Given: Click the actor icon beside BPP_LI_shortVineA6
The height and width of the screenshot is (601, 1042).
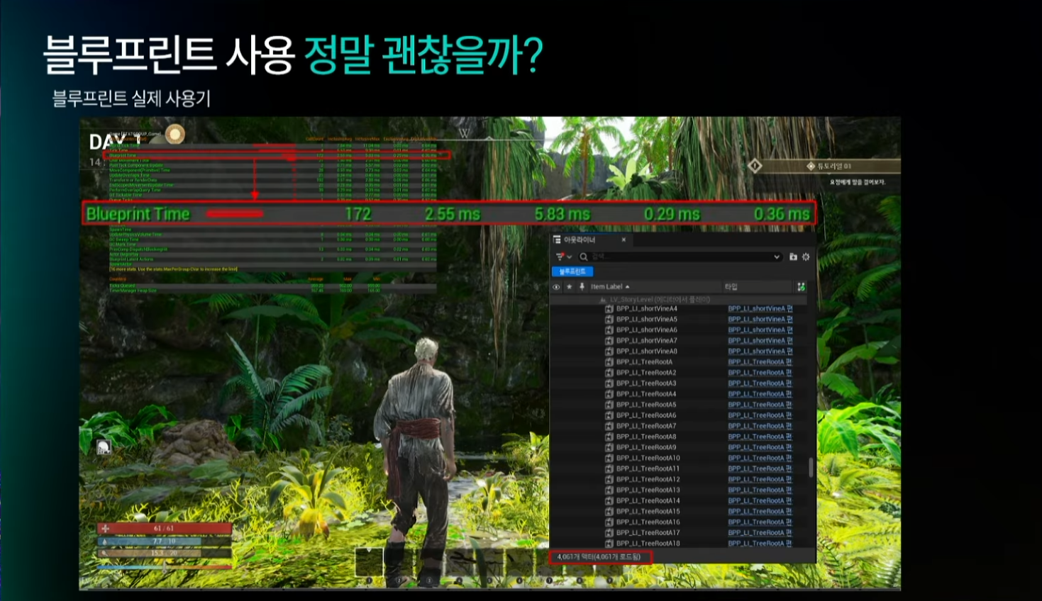Looking at the screenshot, I should (609, 330).
